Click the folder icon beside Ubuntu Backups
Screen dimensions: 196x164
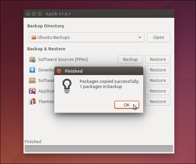point(34,37)
